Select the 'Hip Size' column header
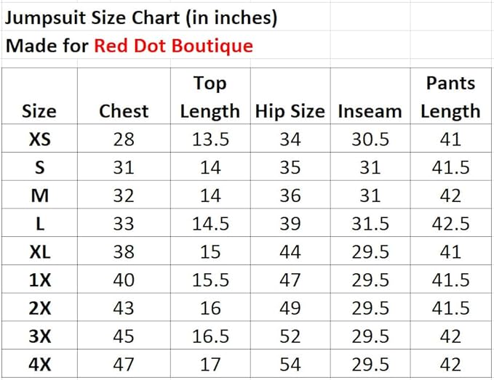 (290, 111)
